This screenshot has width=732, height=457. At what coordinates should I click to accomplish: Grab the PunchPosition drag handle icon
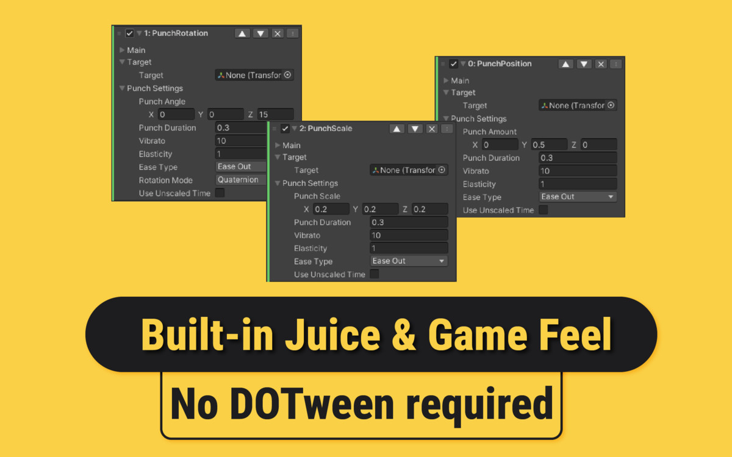coord(443,64)
